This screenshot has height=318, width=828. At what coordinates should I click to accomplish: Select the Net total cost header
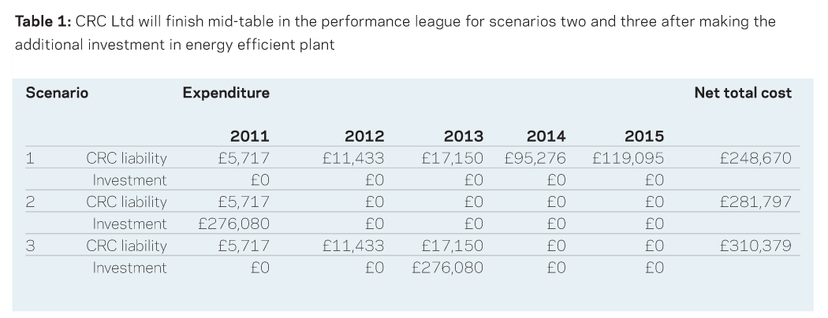(743, 93)
